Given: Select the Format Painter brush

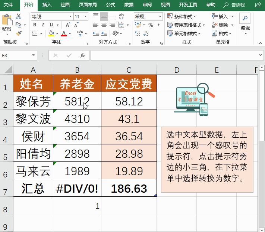Looking at the screenshot, I should 19,33.
